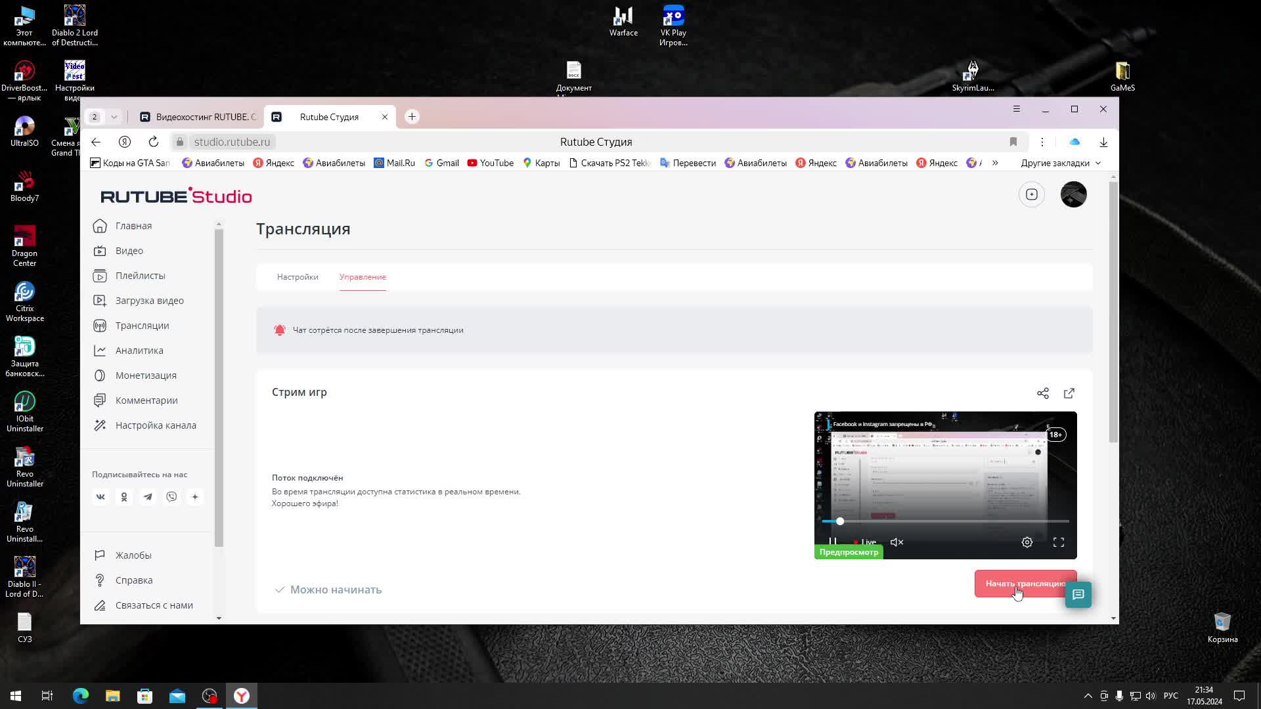The image size is (1261, 709).
Task: Click Связаться с нами link
Action: coord(143,605)
